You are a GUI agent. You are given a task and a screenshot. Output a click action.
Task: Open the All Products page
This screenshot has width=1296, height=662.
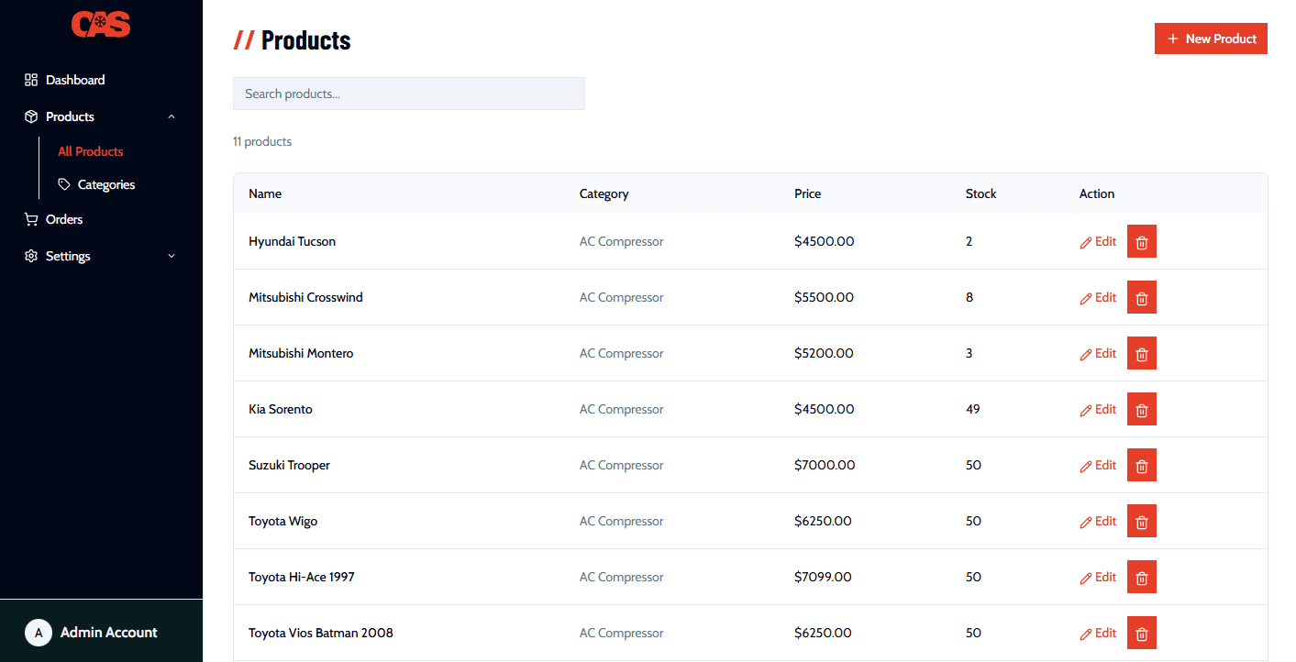[x=91, y=151]
